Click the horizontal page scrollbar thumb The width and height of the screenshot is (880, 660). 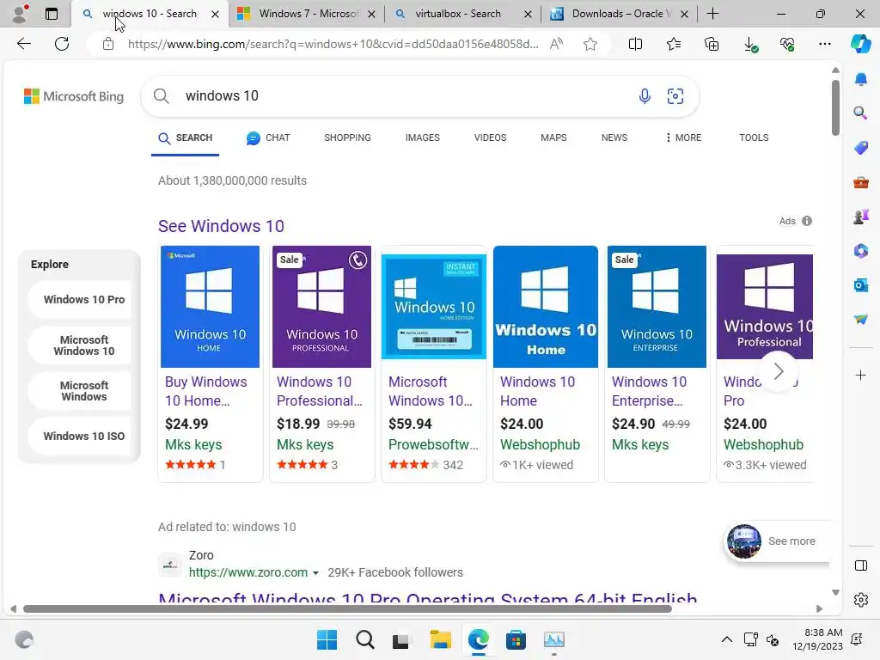pyautogui.click(x=348, y=609)
